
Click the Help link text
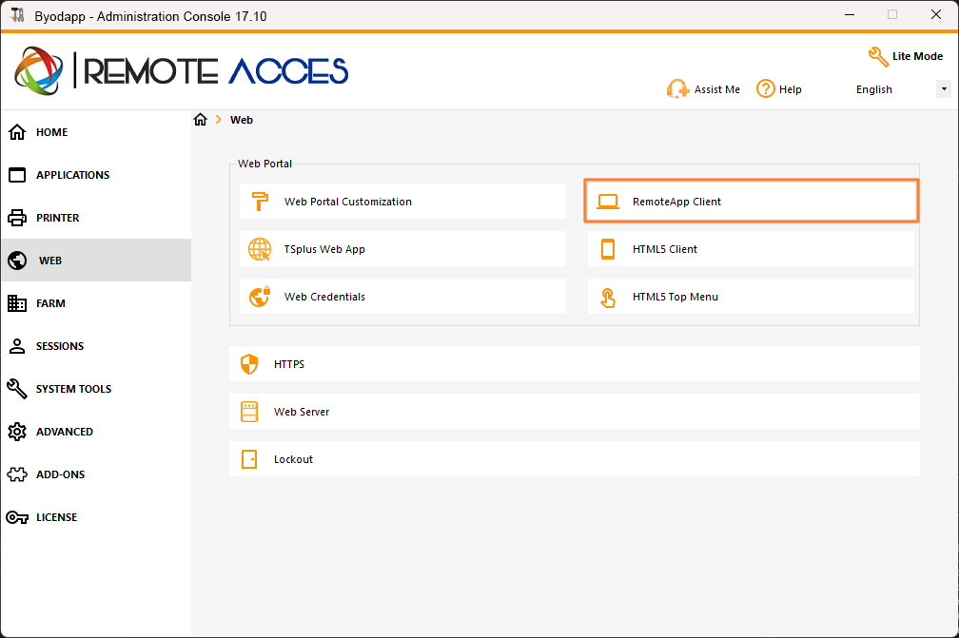click(791, 89)
